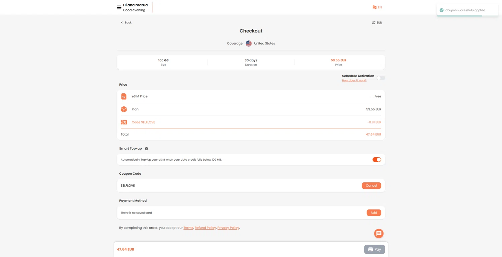
Task: Click 'There is no saved card' text
Action: (136, 213)
